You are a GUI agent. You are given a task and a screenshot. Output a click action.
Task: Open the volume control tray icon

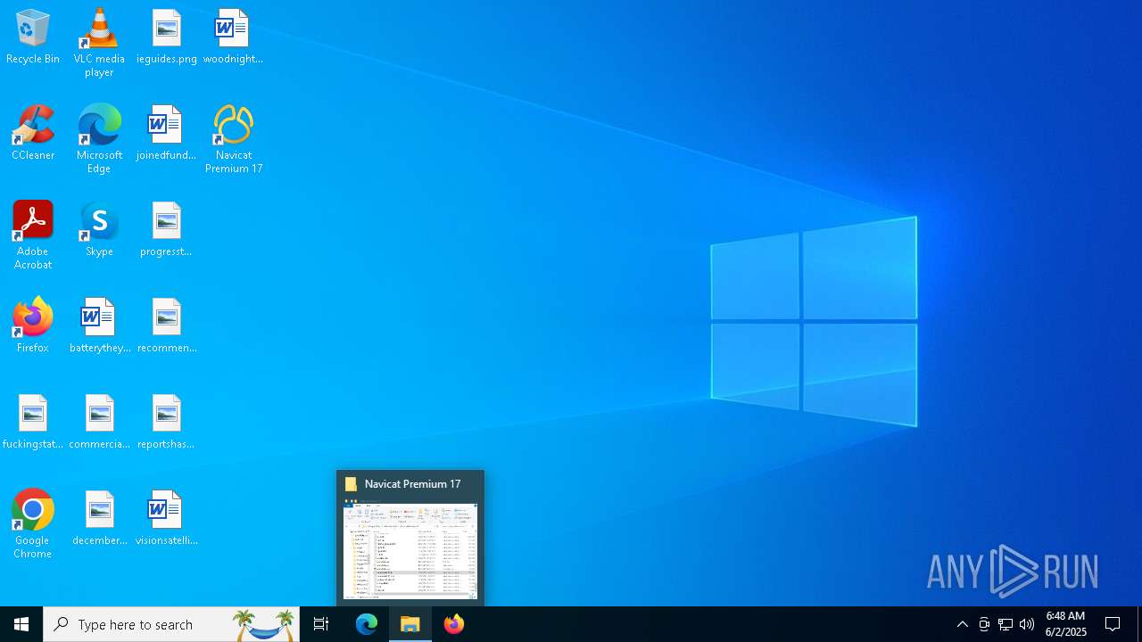(1027, 624)
